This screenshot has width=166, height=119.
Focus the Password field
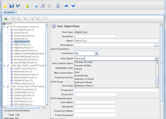(95, 106)
